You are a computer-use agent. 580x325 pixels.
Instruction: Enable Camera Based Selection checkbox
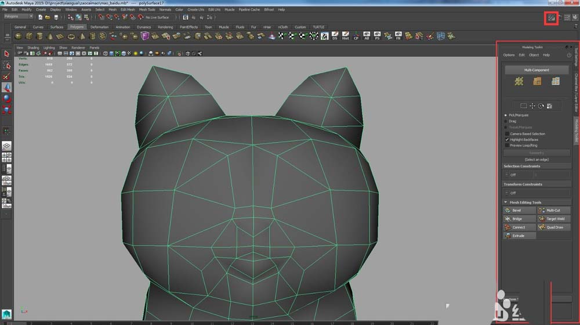pos(507,133)
